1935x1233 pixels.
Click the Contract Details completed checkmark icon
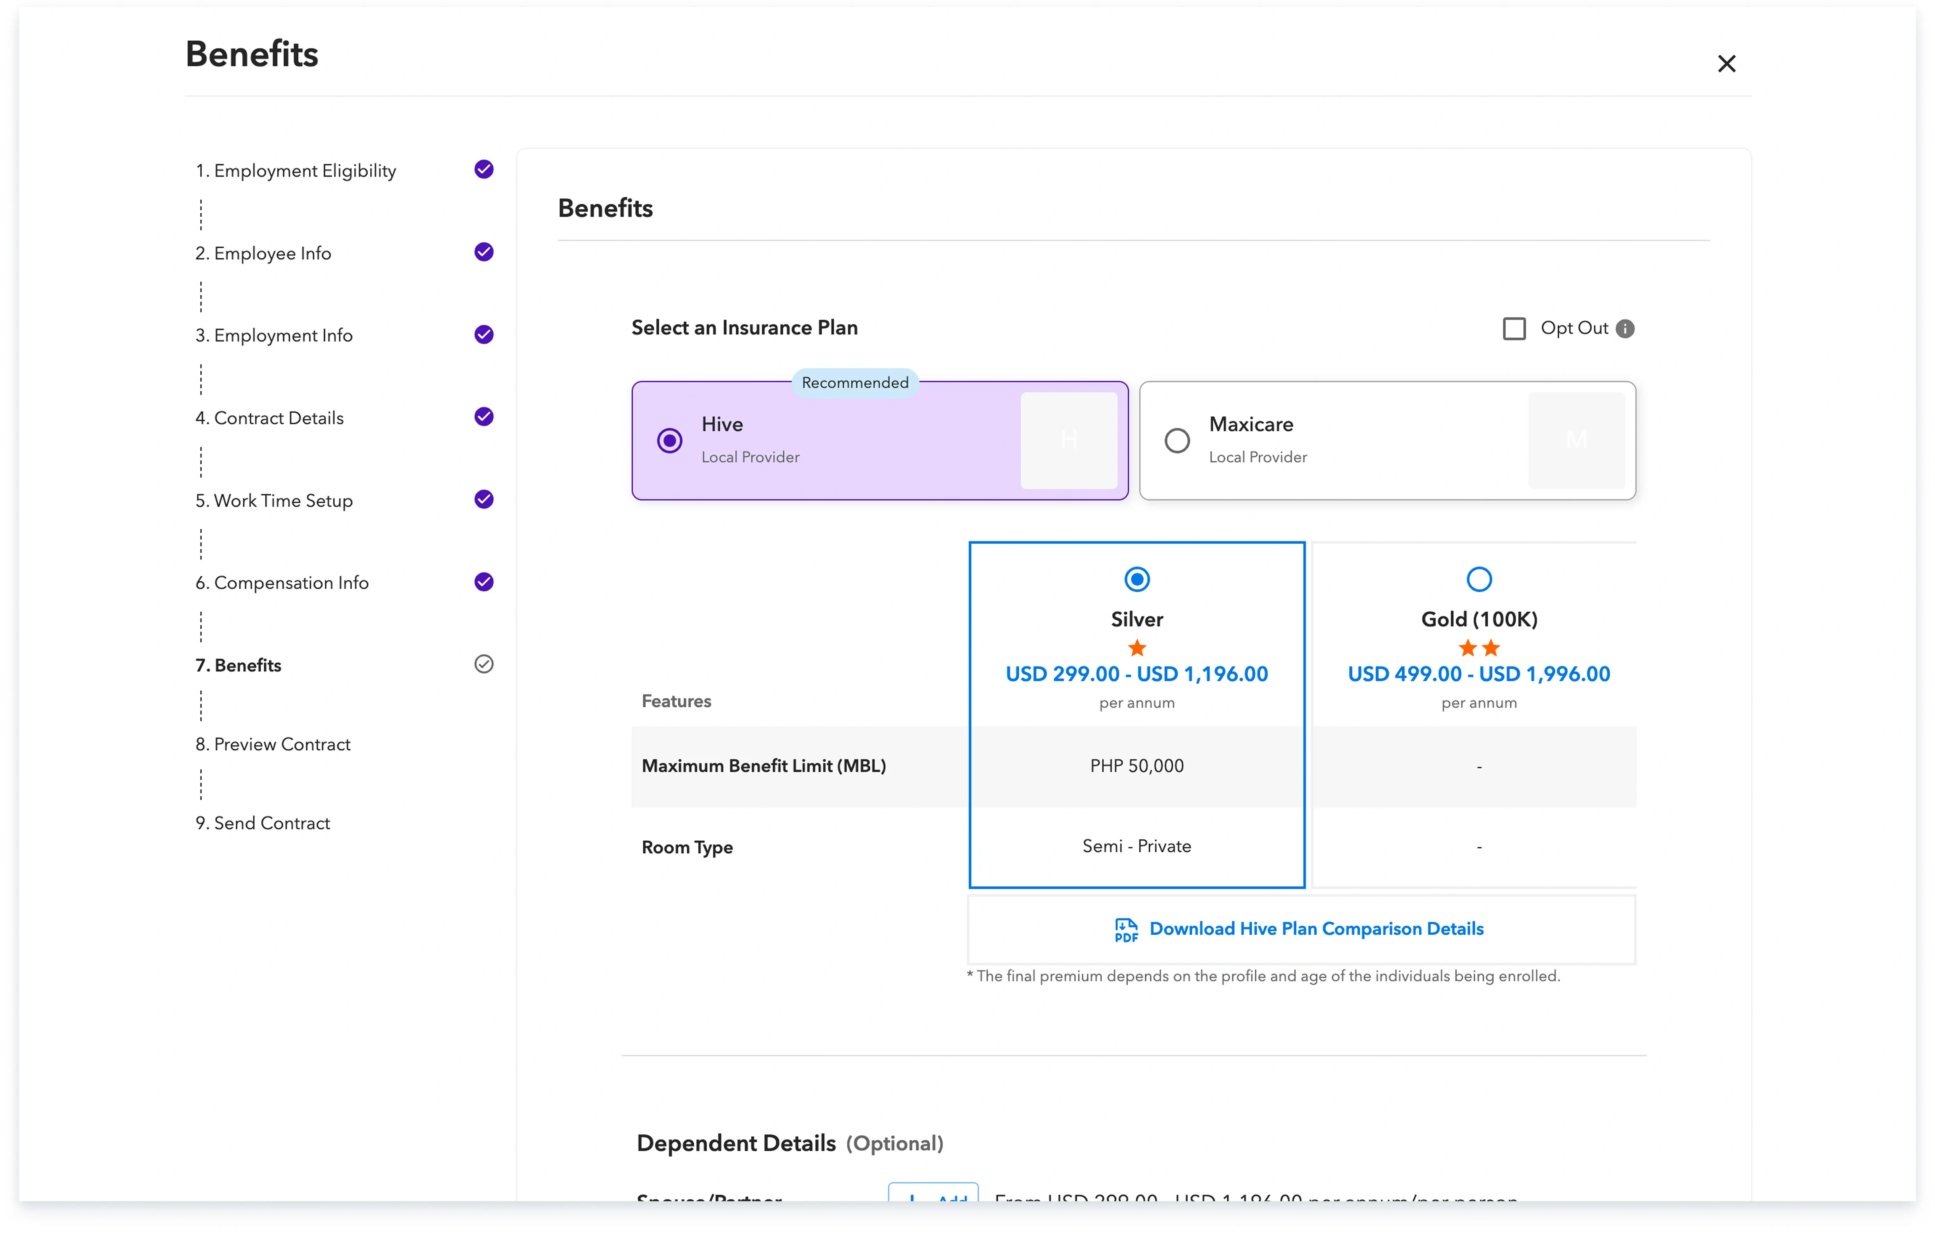pyautogui.click(x=484, y=417)
